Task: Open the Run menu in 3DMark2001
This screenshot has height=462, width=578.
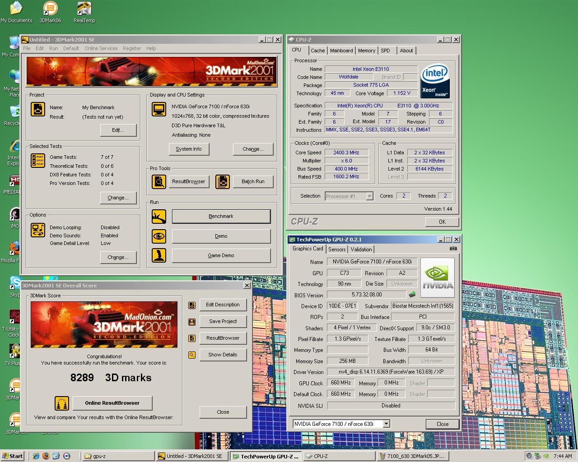Action: pyautogui.click(x=54, y=48)
